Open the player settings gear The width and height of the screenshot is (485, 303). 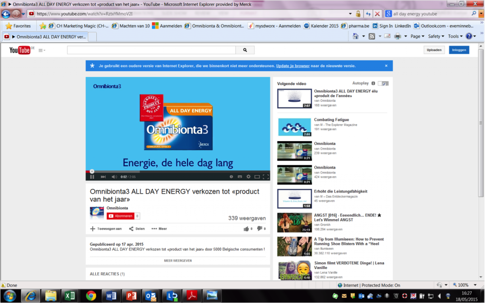248,177
